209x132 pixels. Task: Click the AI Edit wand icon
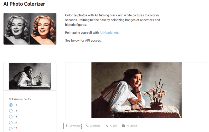point(107,126)
